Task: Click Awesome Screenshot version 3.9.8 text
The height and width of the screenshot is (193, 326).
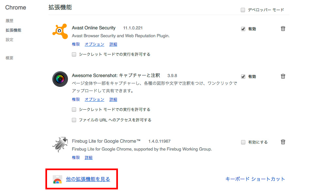Action: tap(172, 76)
